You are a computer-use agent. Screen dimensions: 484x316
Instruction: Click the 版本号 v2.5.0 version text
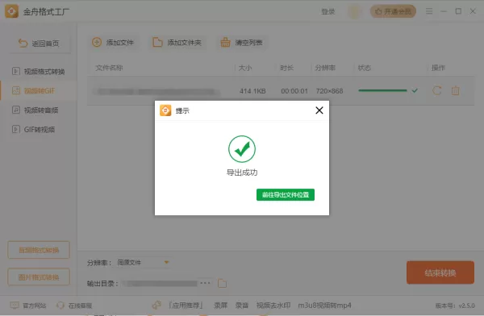coord(455,306)
